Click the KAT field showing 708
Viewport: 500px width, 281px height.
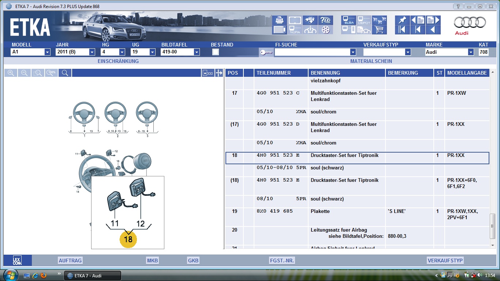click(483, 52)
